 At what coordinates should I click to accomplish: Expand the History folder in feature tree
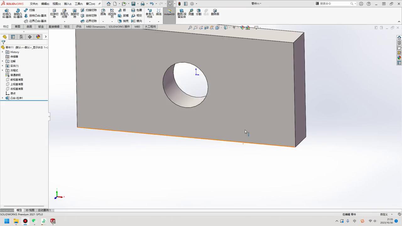pyautogui.click(x=3, y=52)
